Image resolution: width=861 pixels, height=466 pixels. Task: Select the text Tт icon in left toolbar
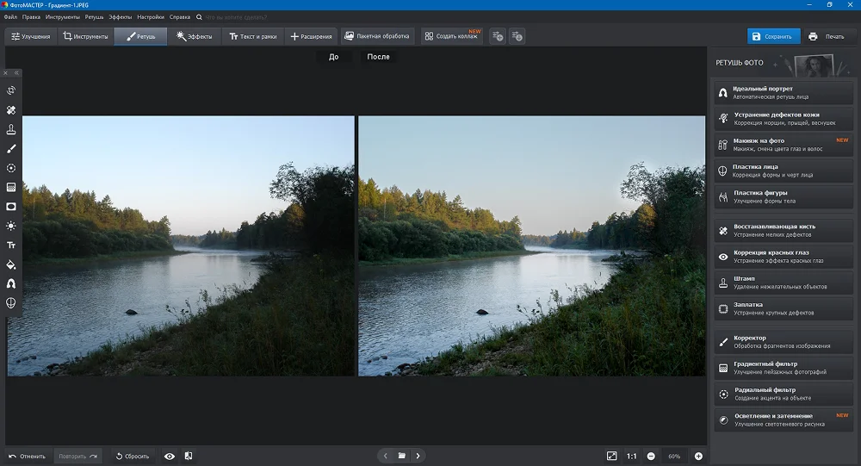11,245
